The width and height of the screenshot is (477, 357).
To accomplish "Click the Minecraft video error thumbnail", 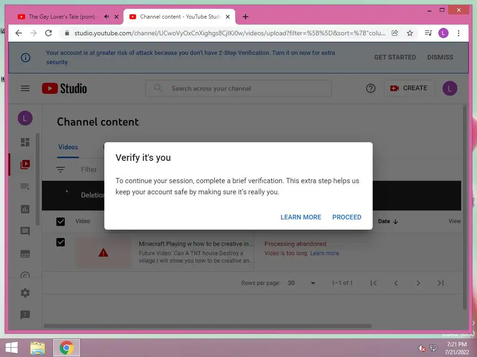I will click(x=103, y=252).
